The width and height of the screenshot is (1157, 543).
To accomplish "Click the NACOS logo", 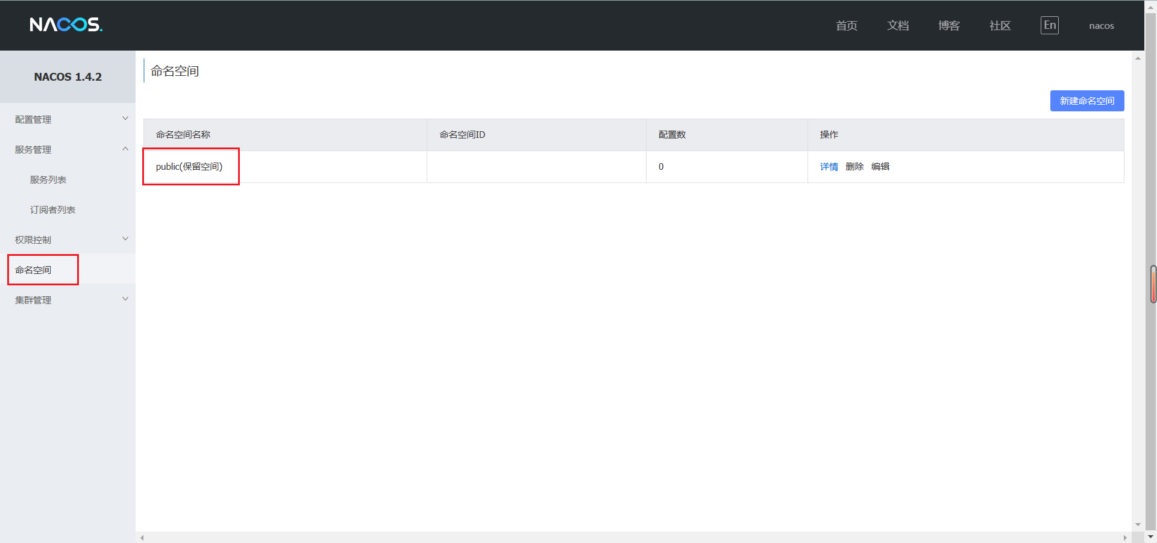I will point(66,25).
